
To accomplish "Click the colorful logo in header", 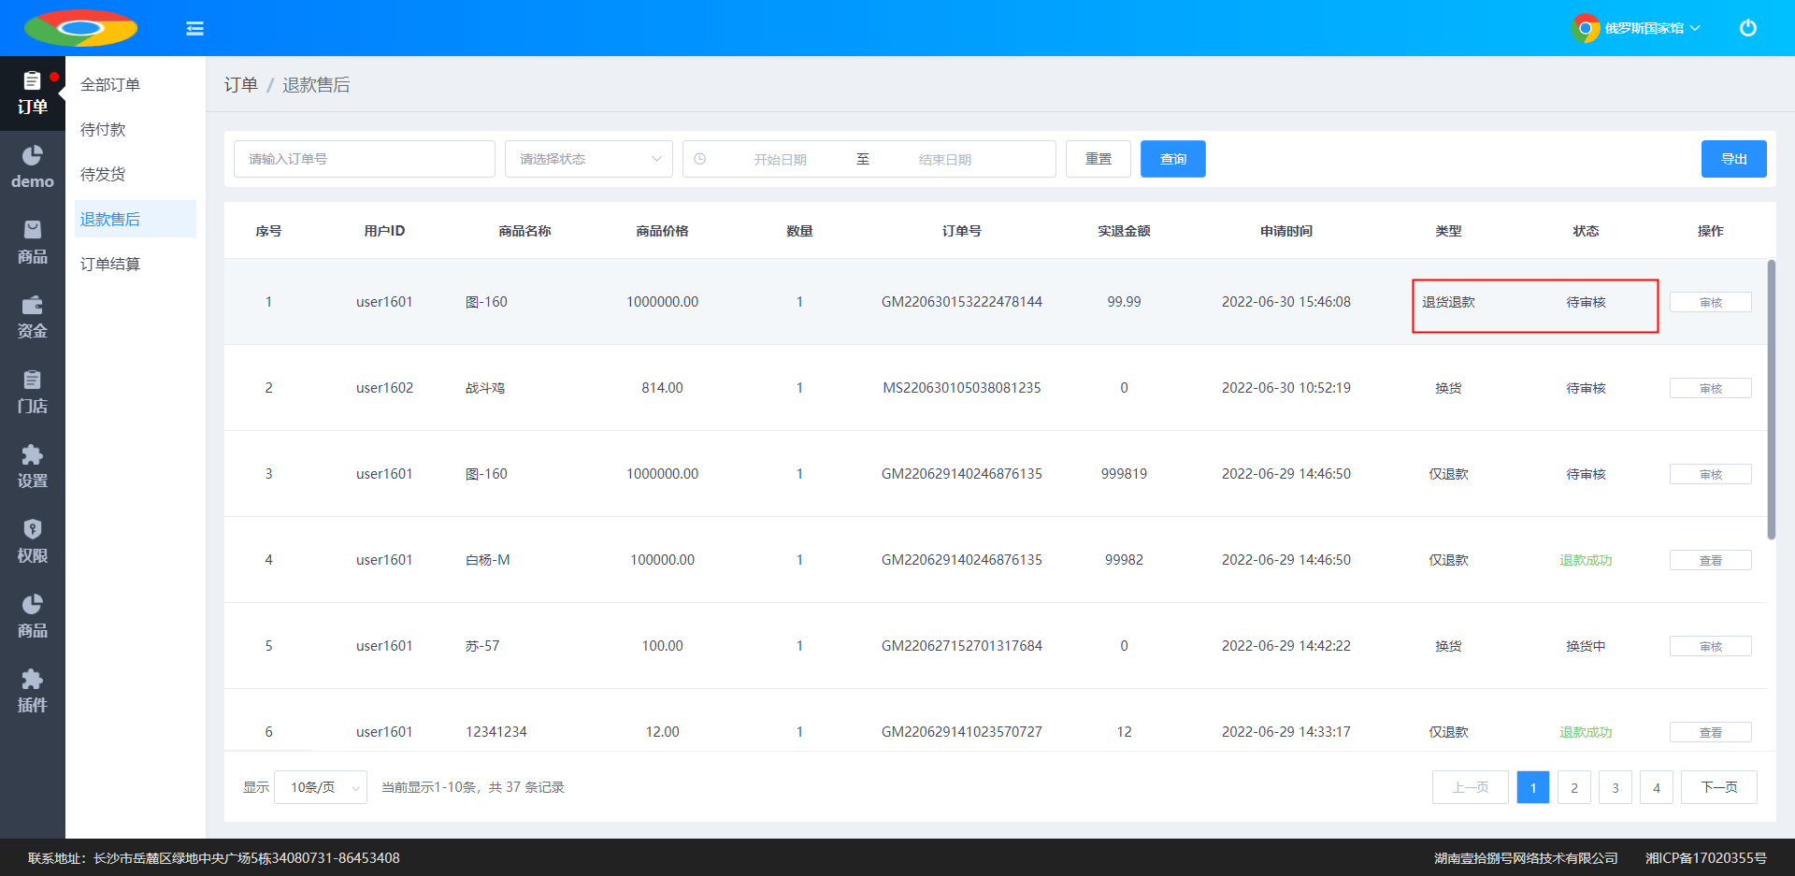I will tap(80, 28).
